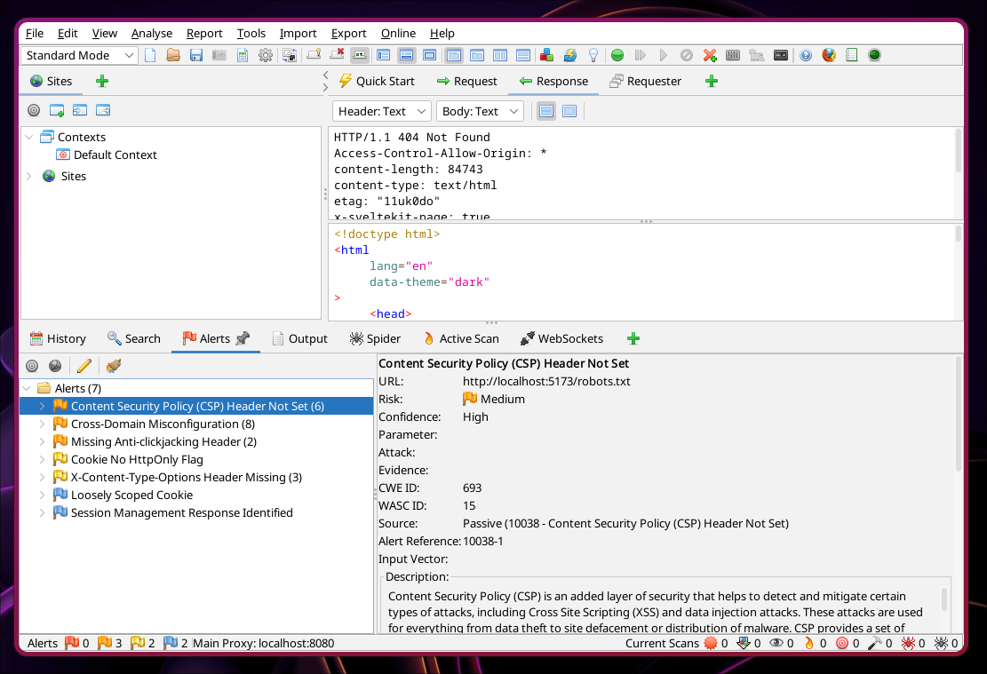
Task: Switch to the History tab
Action: pos(58,338)
